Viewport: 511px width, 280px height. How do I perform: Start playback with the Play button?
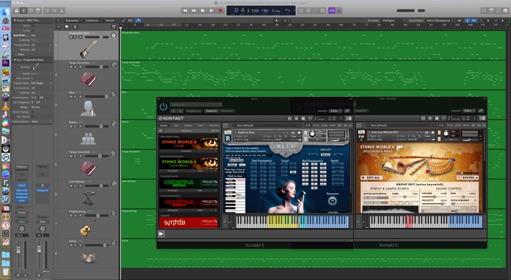coord(211,10)
